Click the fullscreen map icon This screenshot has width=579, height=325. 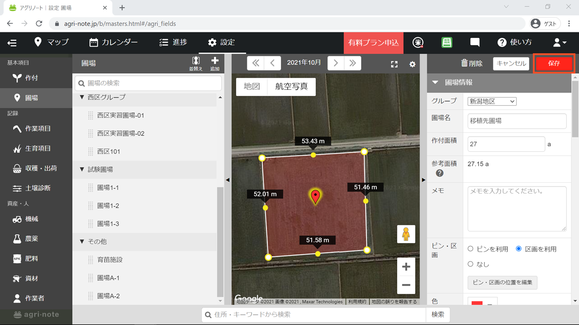point(394,64)
